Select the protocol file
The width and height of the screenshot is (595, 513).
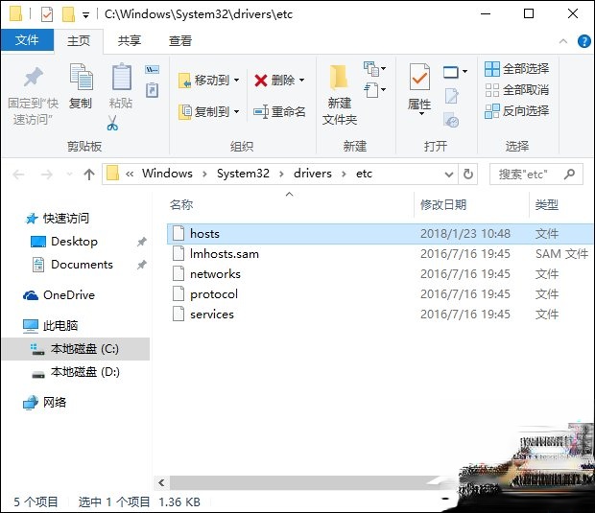coord(380,293)
